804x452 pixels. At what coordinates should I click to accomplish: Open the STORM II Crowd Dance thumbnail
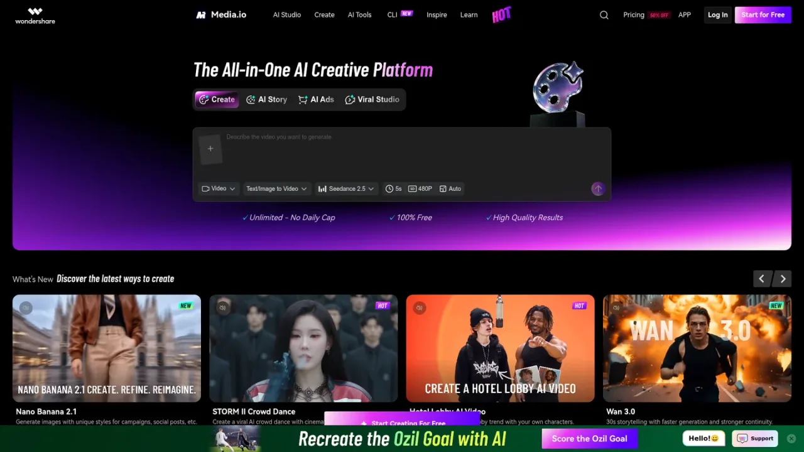click(303, 348)
